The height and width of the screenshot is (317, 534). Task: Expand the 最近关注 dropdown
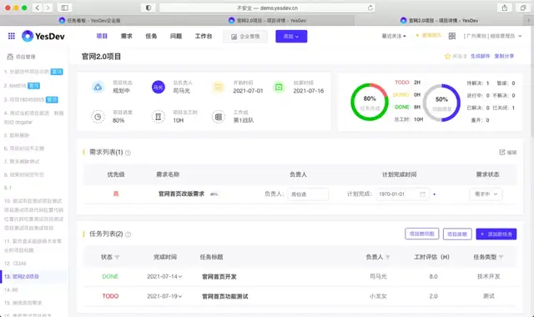[394, 36]
